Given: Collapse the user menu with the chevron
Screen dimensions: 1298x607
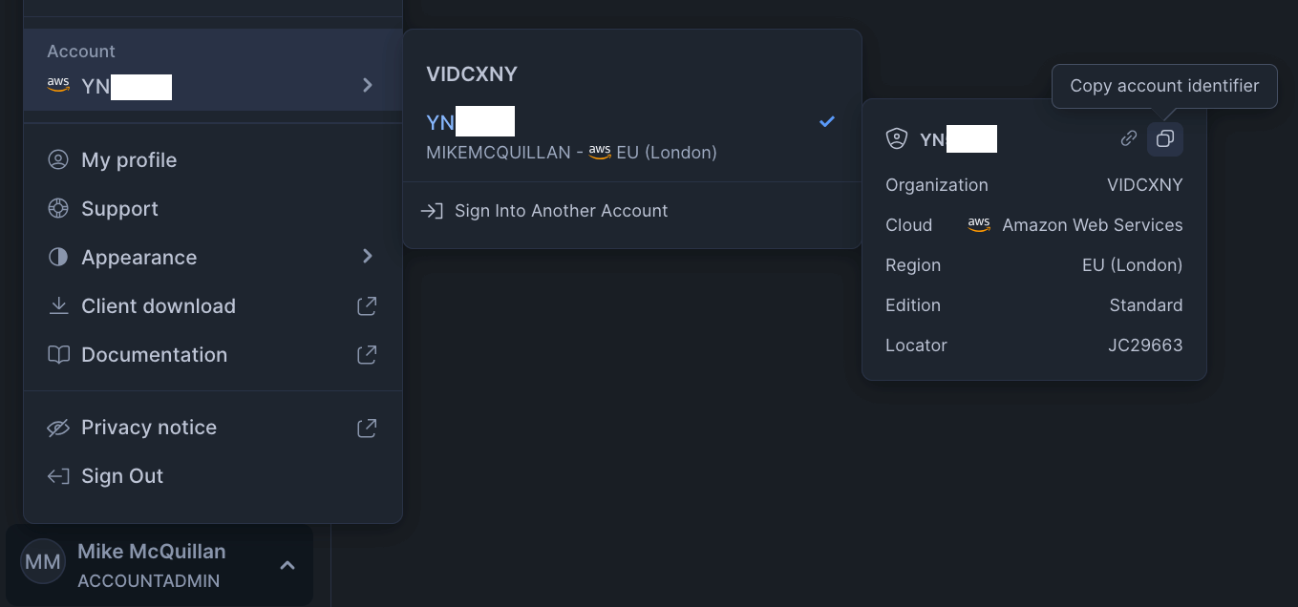Looking at the screenshot, I should click(x=287, y=566).
